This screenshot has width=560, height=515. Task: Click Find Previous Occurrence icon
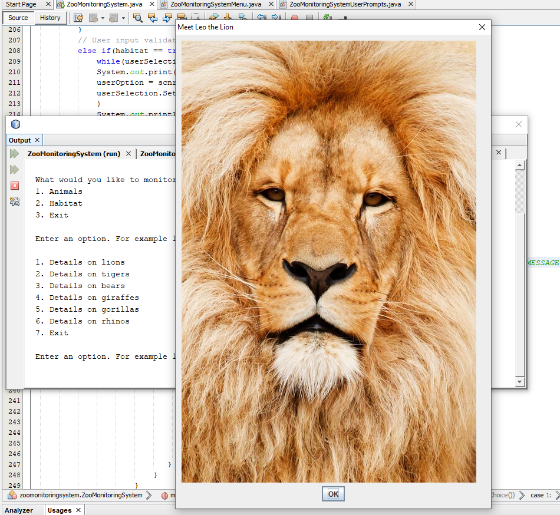153,18
